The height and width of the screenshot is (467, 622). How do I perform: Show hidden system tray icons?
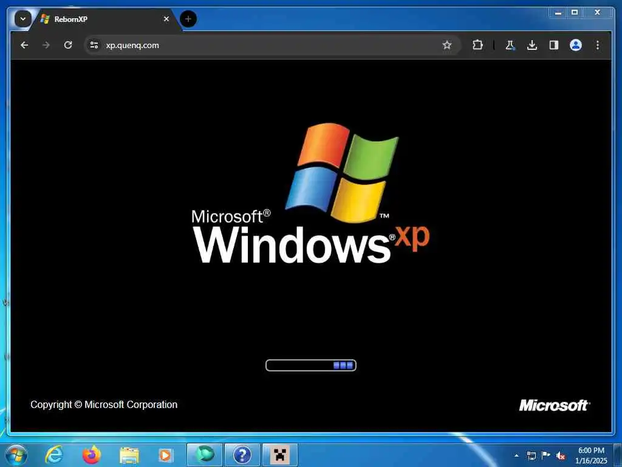pos(516,455)
